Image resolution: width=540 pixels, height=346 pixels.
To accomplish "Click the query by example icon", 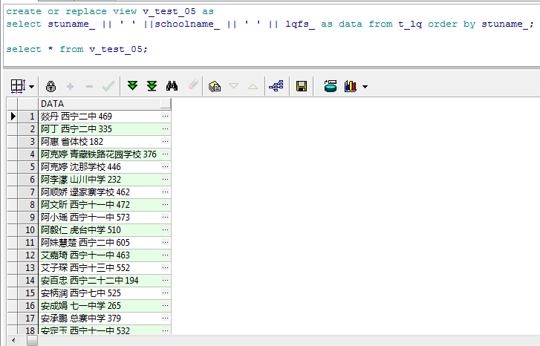I will pyautogui.click(x=215, y=86).
